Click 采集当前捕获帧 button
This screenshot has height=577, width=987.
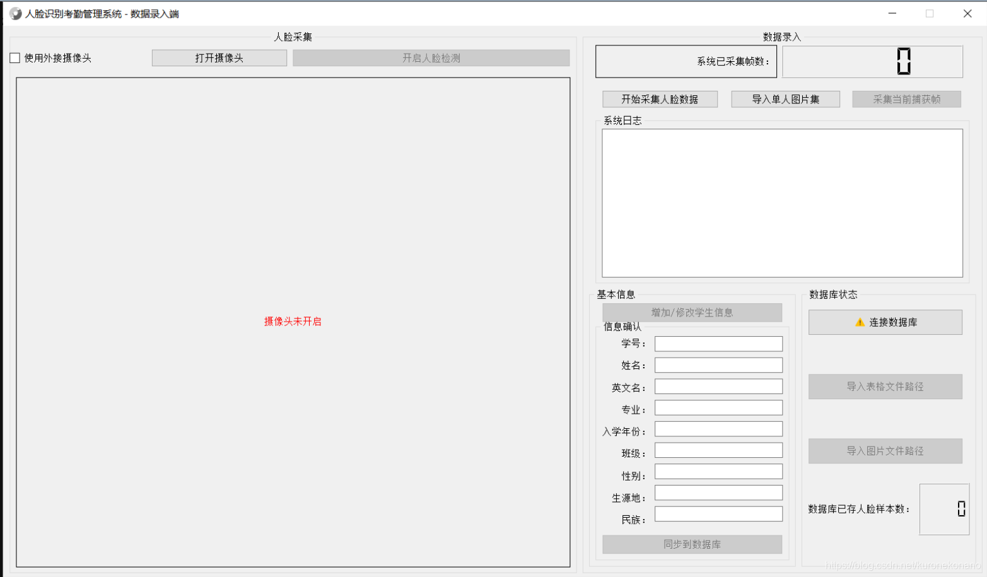pos(906,99)
